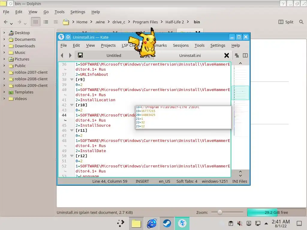Viewport: 307px width, 230px height.
Task: Click Home in the Dolphin breadcrumb
Action: (x=82, y=22)
